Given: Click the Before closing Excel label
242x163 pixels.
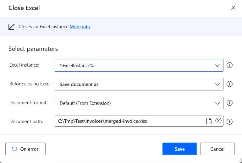Looking at the screenshot, I should tap(30, 84).
